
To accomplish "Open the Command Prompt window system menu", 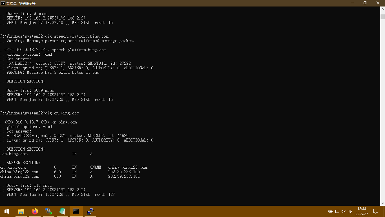I will click(3, 3).
